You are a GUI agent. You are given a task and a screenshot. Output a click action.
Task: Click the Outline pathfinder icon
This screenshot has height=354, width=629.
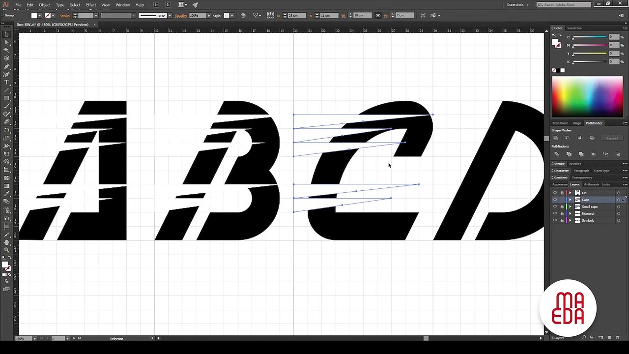point(605,154)
